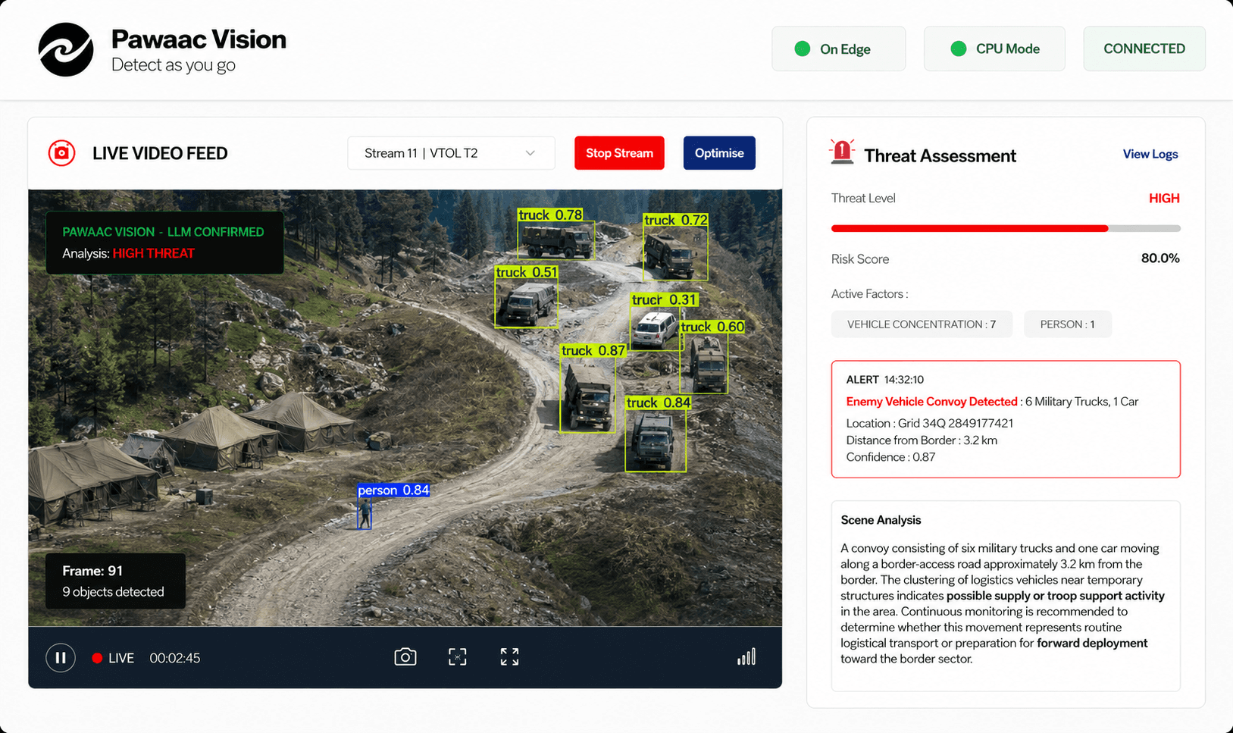Click the Stop Stream button
The height and width of the screenshot is (733, 1233).
pos(619,153)
